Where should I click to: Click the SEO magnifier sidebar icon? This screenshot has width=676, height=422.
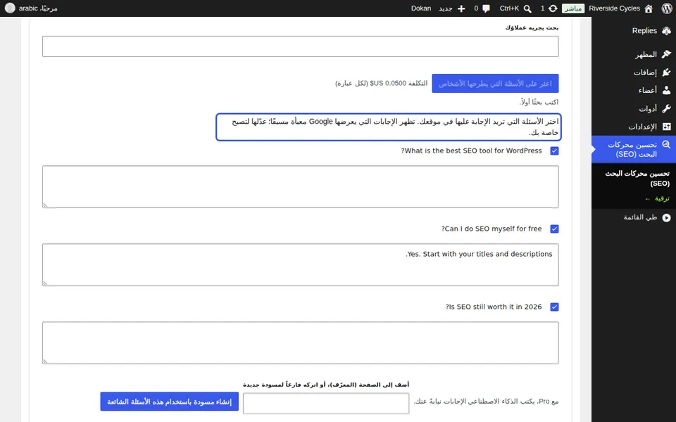pos(667,145)
